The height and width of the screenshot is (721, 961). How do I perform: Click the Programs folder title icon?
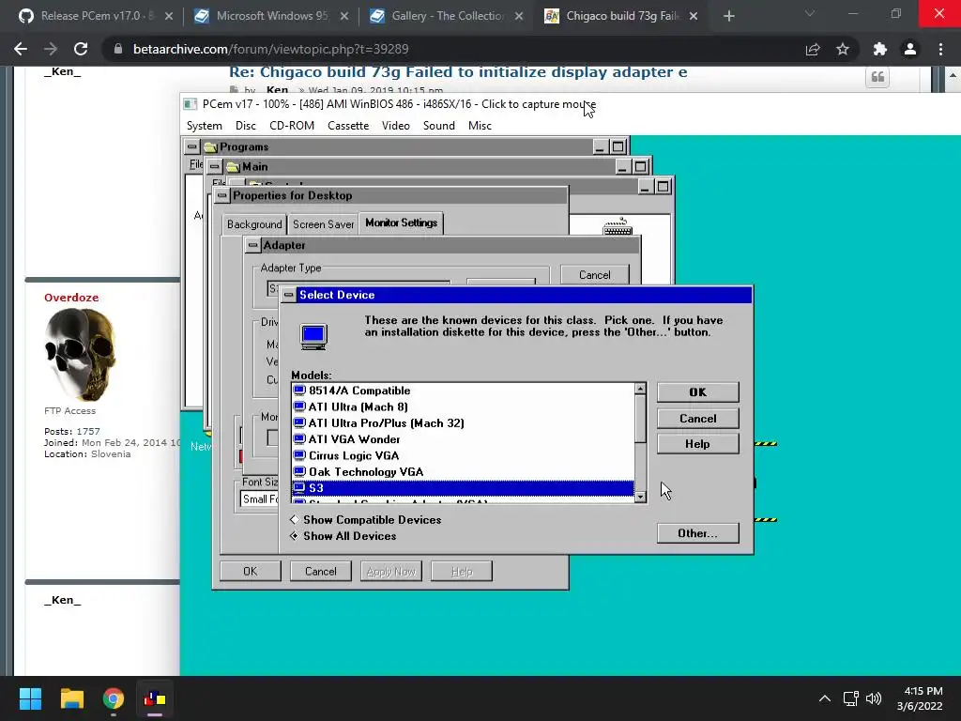click(x=211, y=147)
